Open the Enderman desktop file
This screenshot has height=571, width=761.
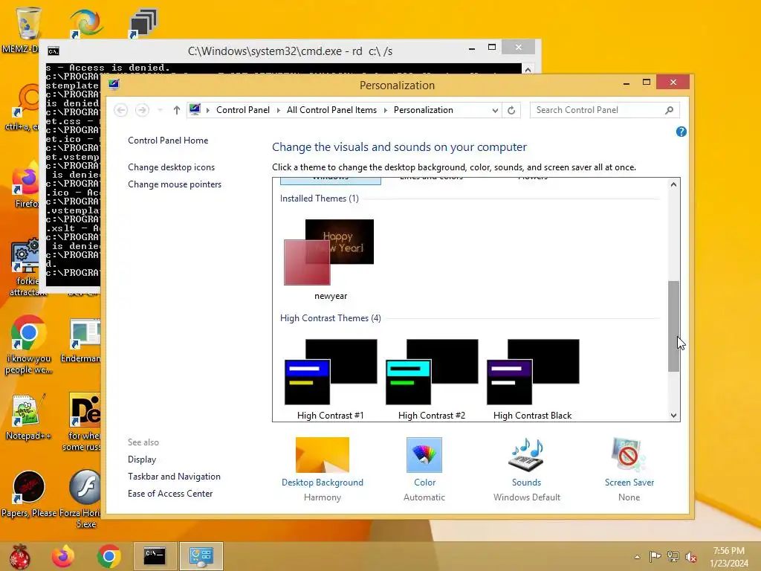click(x=83, y=341)
